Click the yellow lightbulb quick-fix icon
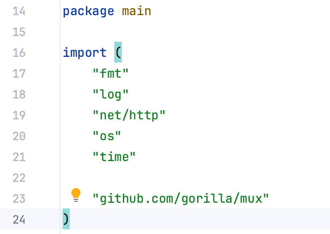This screenshot has width=330, height=234. (x=76, y=194)
